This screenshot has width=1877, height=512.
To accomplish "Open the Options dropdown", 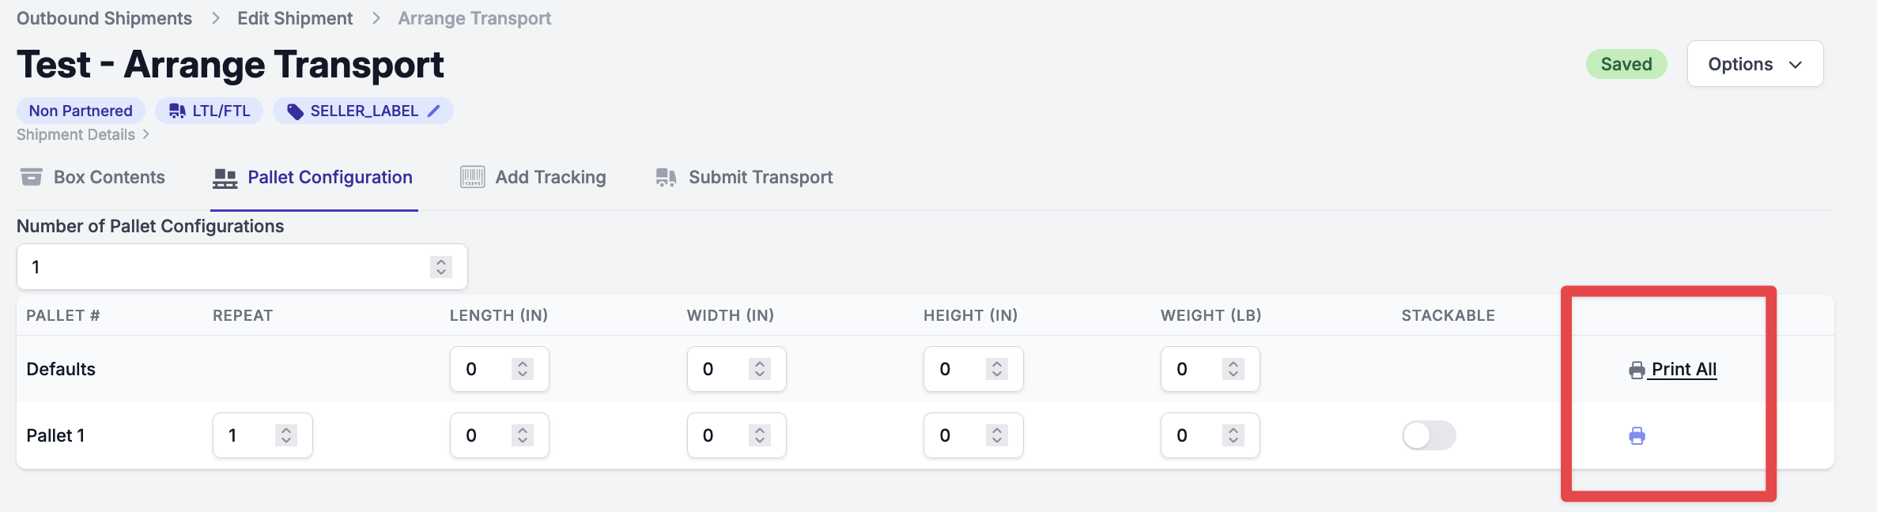I will click(1755, 64).
